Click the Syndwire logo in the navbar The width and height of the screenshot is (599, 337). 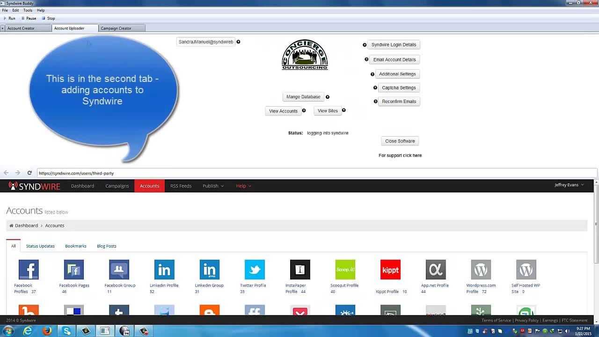pyautogui.click(x=34, y=186)
